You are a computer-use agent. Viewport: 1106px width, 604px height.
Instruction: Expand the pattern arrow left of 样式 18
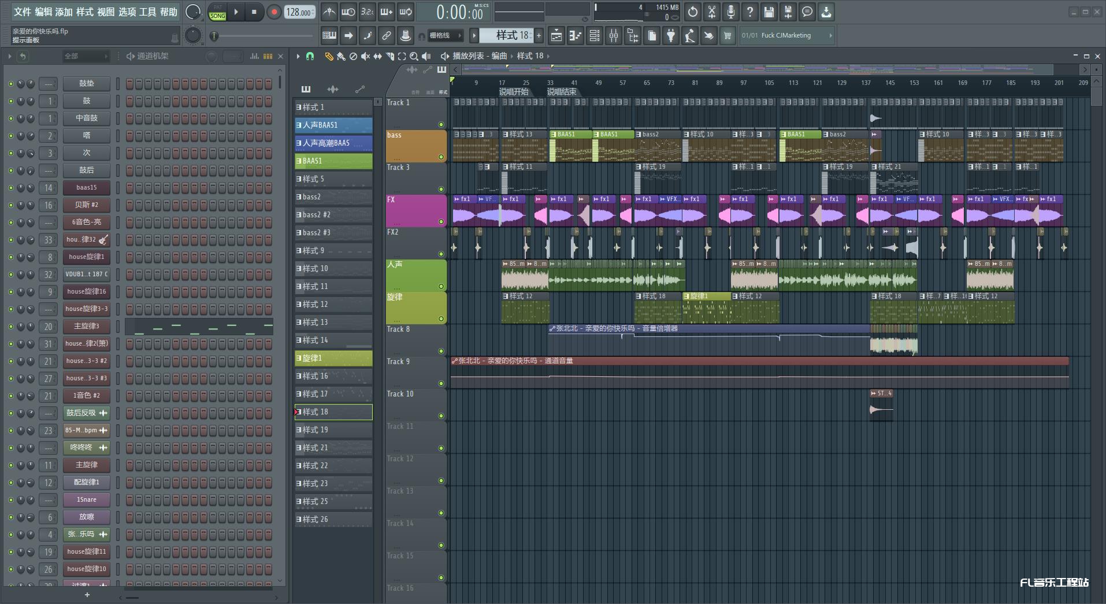click(474, 35)
